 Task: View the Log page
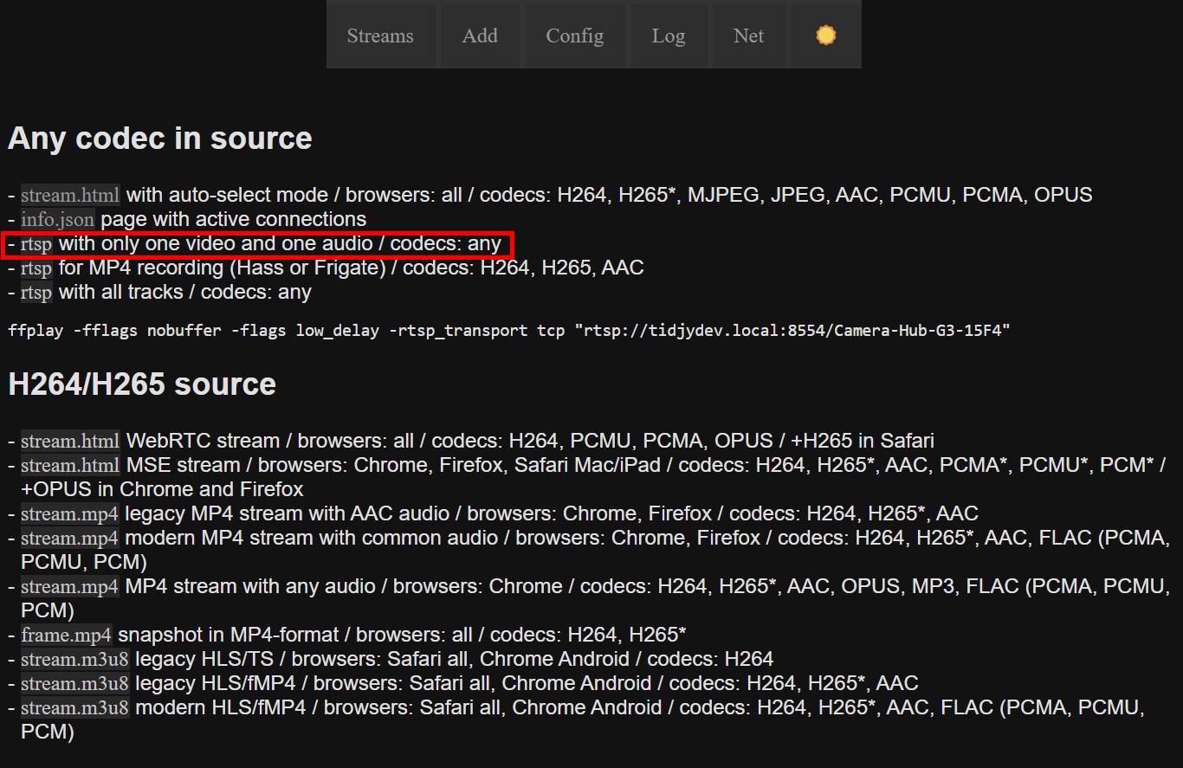[x=669, y=35]
